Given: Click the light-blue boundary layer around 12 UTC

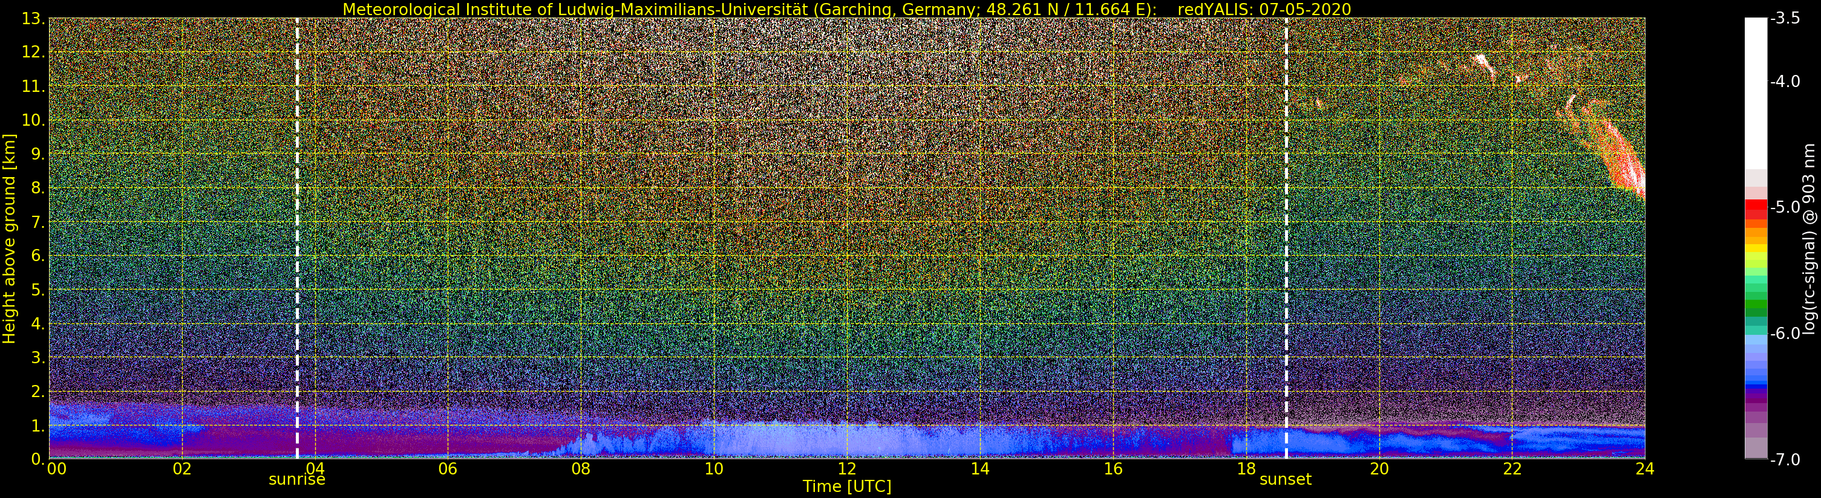Looking at the screenshot, I should click(847, 441).
